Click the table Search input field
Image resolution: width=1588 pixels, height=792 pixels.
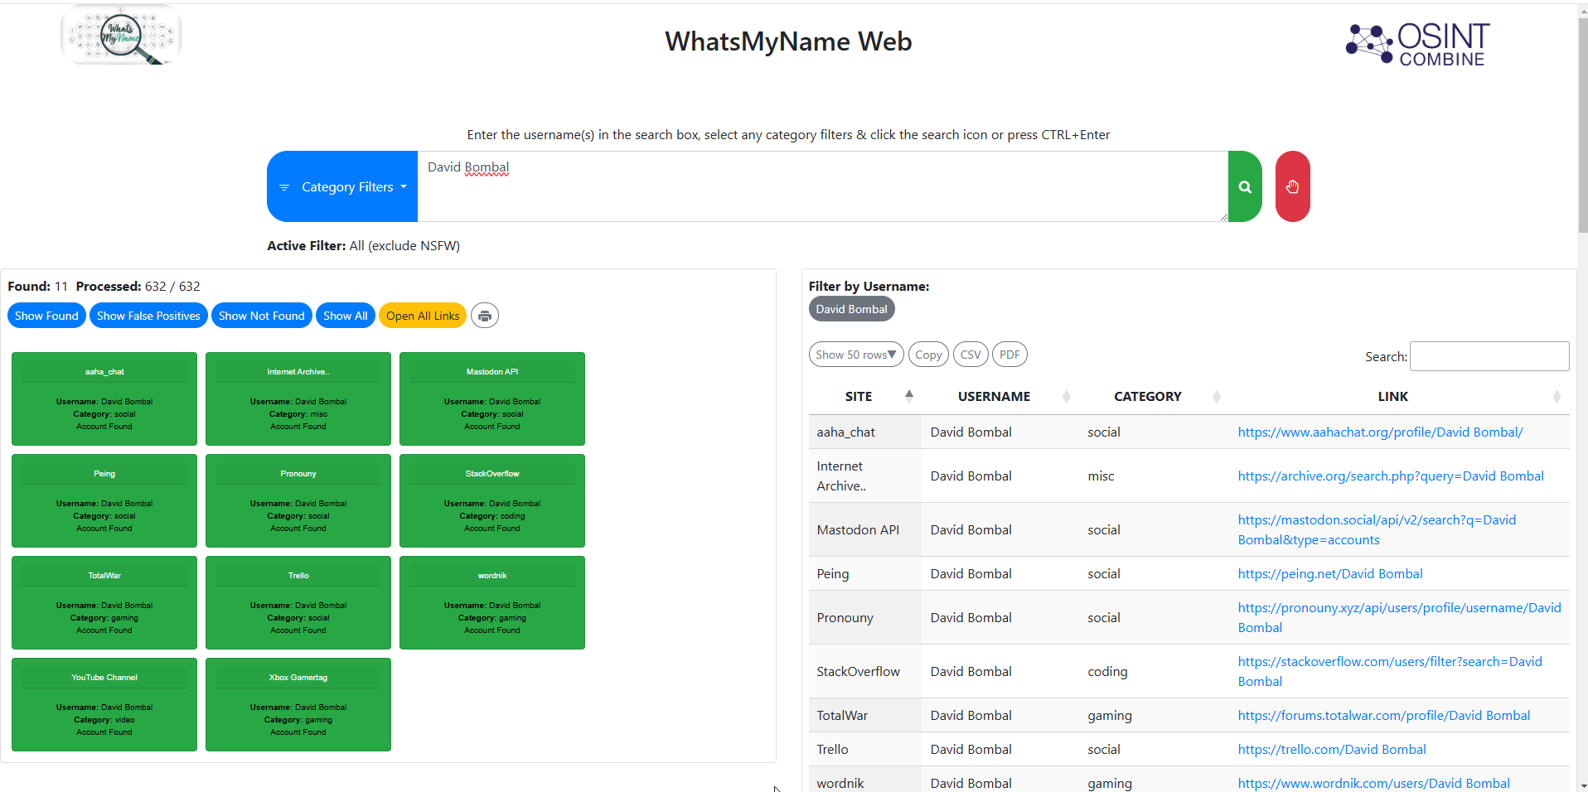click(x=1489, y=356)
